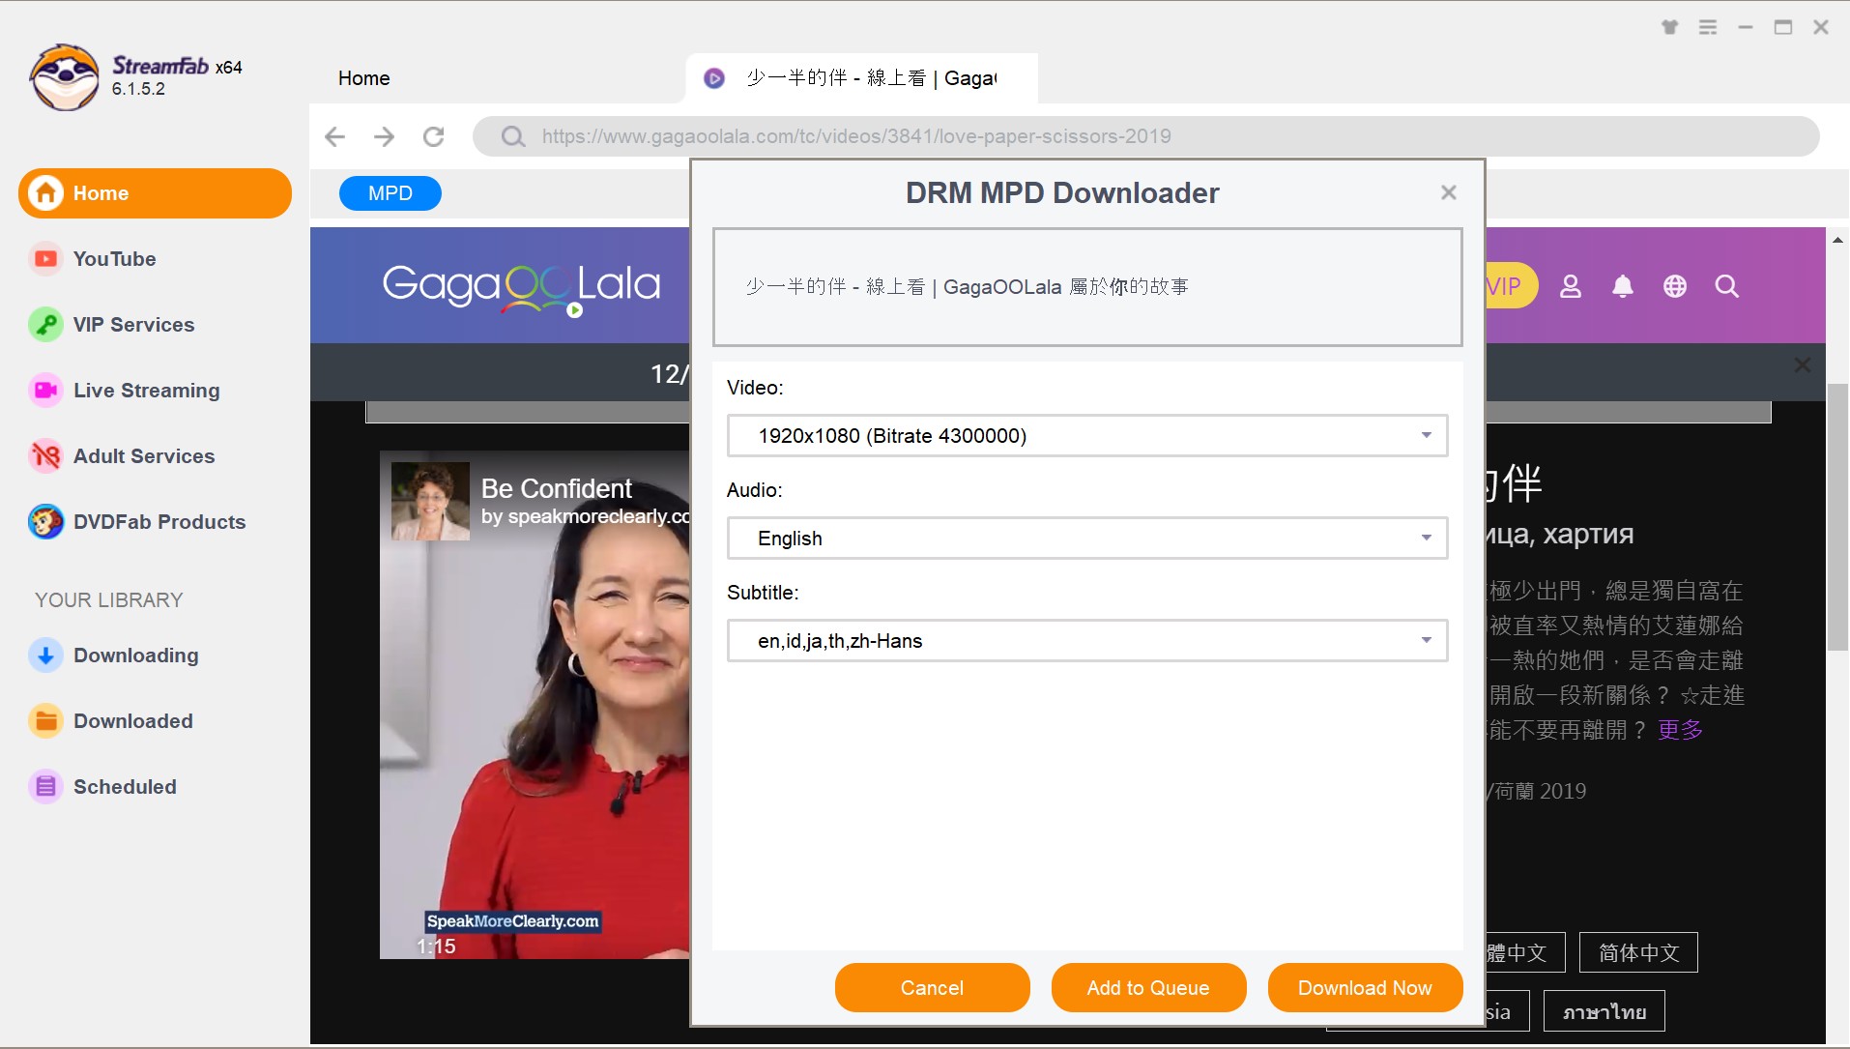
Task: Open DVDFab Products in sidebar
Action: point(159,522)
